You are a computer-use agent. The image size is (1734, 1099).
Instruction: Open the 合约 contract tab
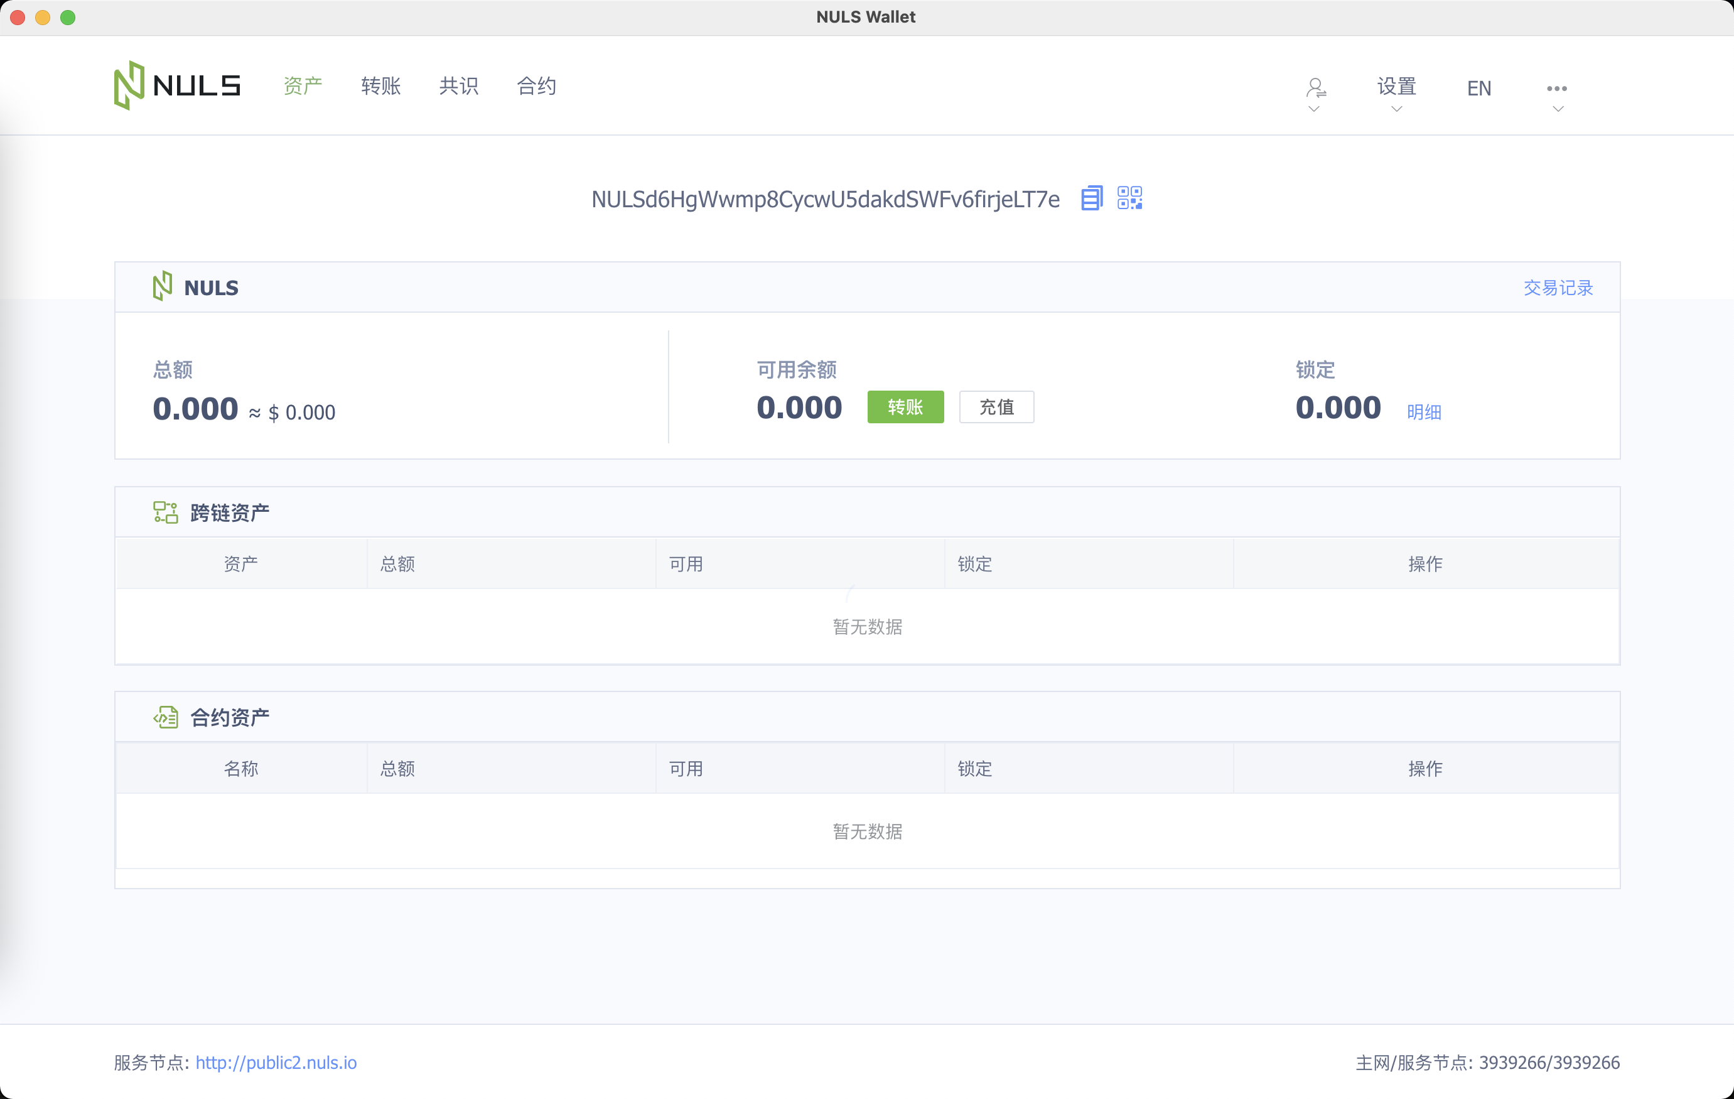pos(536,85)
